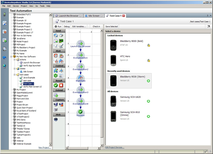Select the camera icon in Capture palette
This screenshot has width=213, height=154.
click(x=56, y=110)
